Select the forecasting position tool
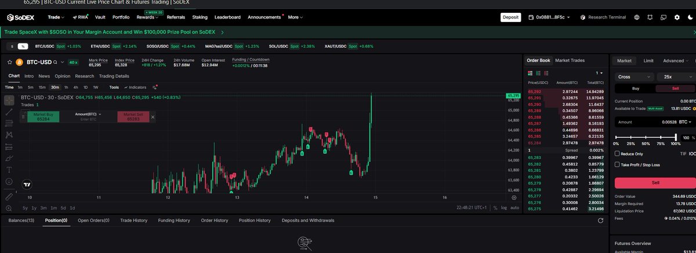 pyautogui.click(x=9, y=147)
